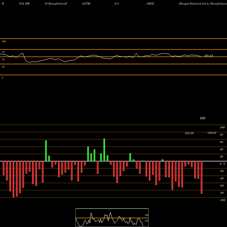Click the 'SI(TM)' header text

(x=86, y=4)
